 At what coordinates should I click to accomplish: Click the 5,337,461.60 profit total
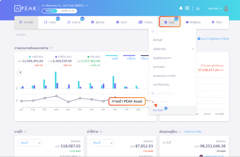(x=91, y=61)
